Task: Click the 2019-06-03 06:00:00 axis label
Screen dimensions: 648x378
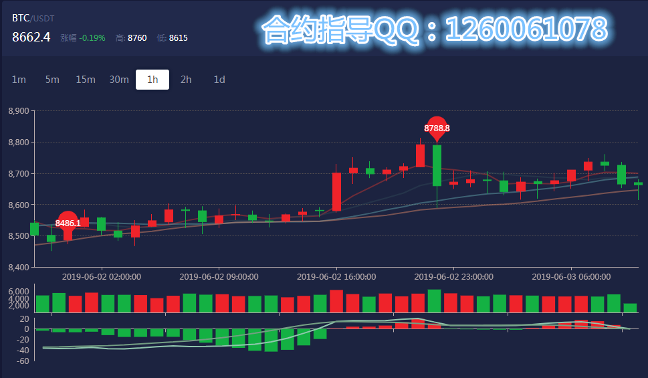Action: click(x=571, y=277)
